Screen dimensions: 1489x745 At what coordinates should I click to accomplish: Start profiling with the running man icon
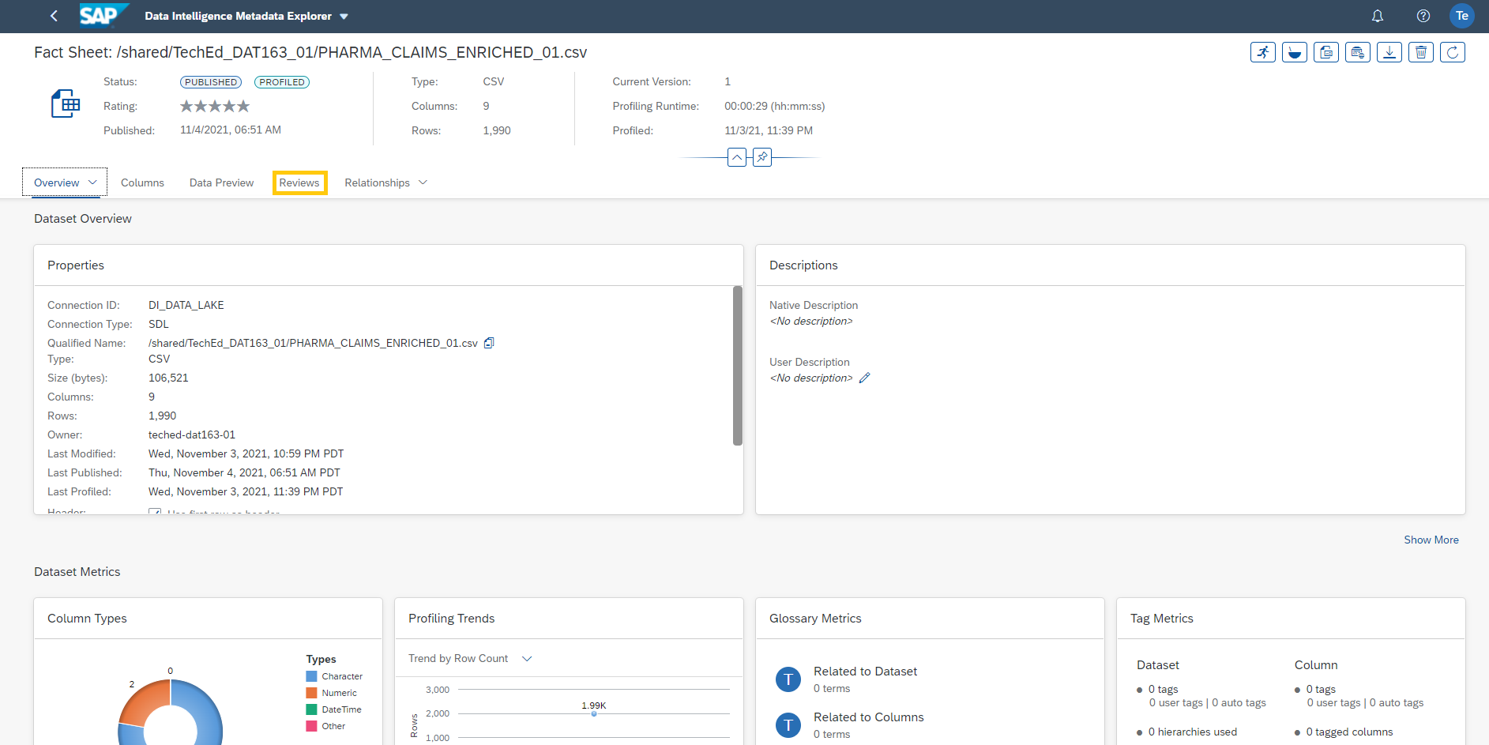(x=1263, y=52)
